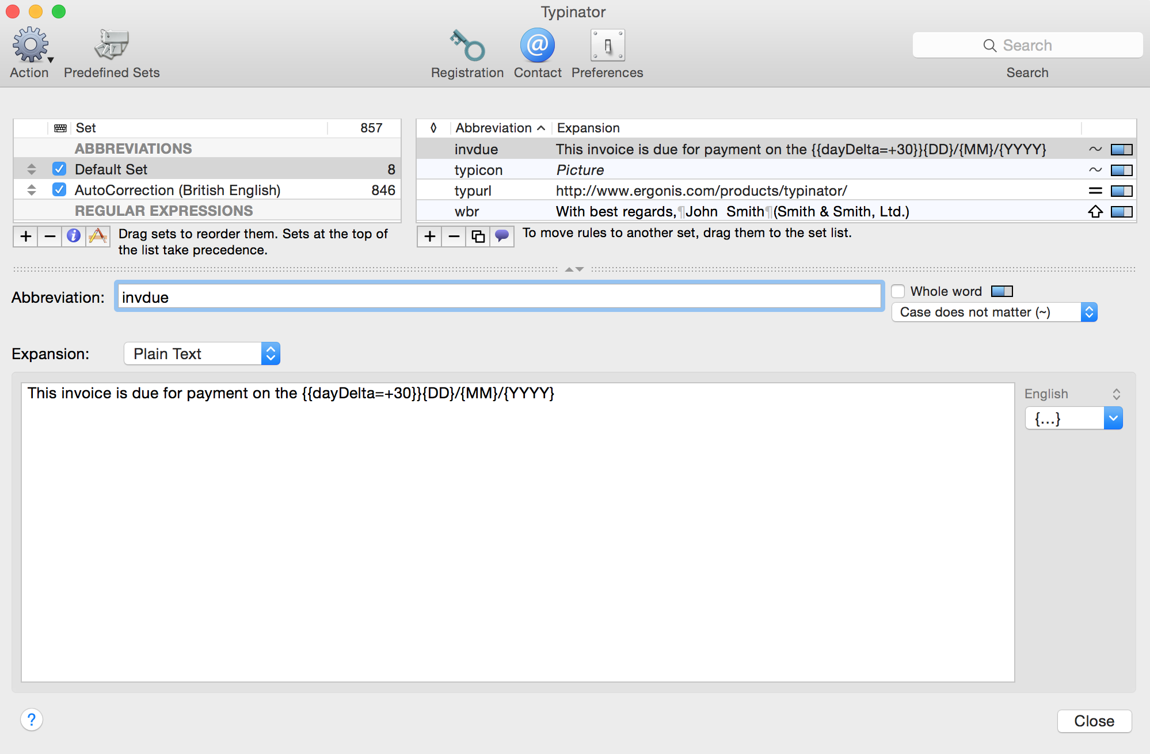
Task: Click the 857 count column header
Action: click(371, 128)
